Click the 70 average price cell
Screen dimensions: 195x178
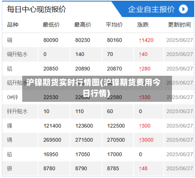(110, 54)
